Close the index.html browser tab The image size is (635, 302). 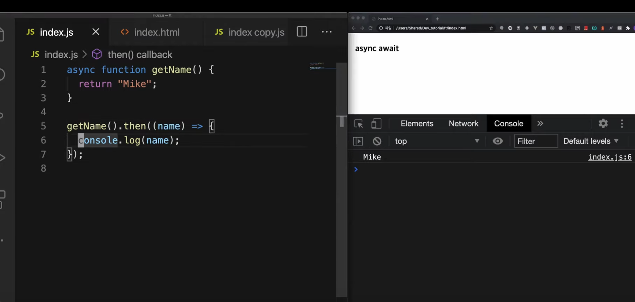point(427,19)
